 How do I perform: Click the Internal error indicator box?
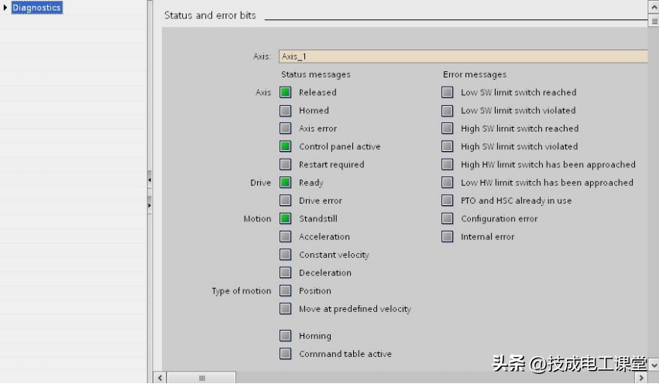pyautogui.click(x=447, y=237)
